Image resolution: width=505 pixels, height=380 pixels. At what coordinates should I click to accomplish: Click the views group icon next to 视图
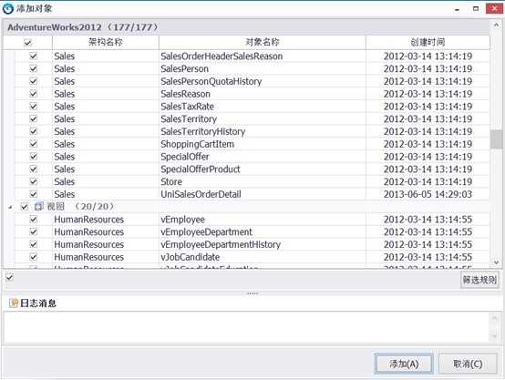pos(39,207)
